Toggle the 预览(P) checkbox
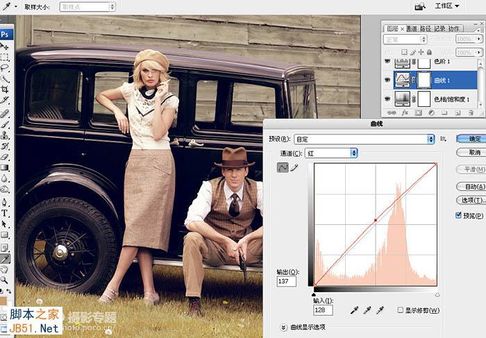 459,215
